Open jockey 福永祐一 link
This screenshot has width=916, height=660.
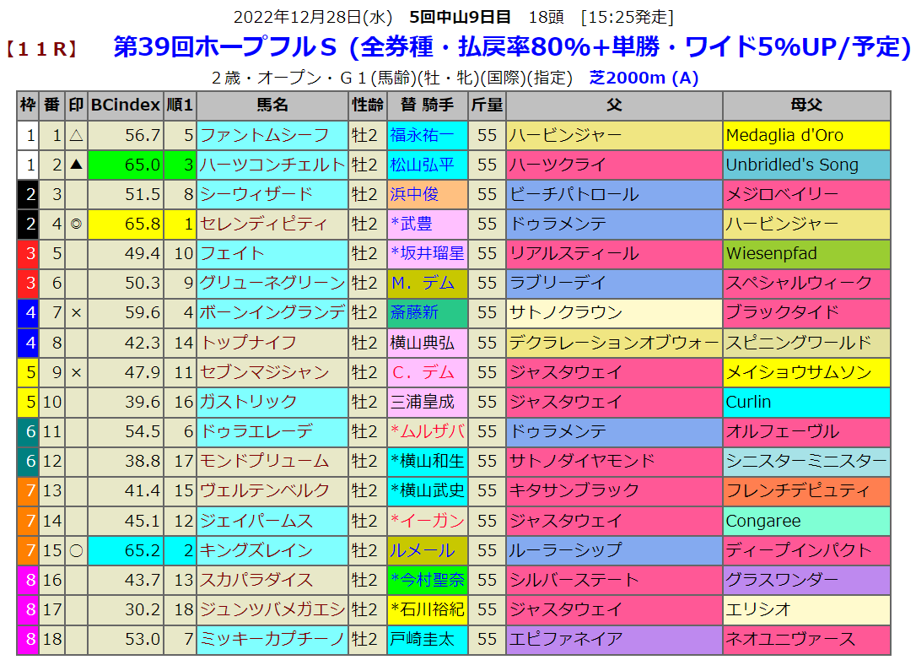422,135
